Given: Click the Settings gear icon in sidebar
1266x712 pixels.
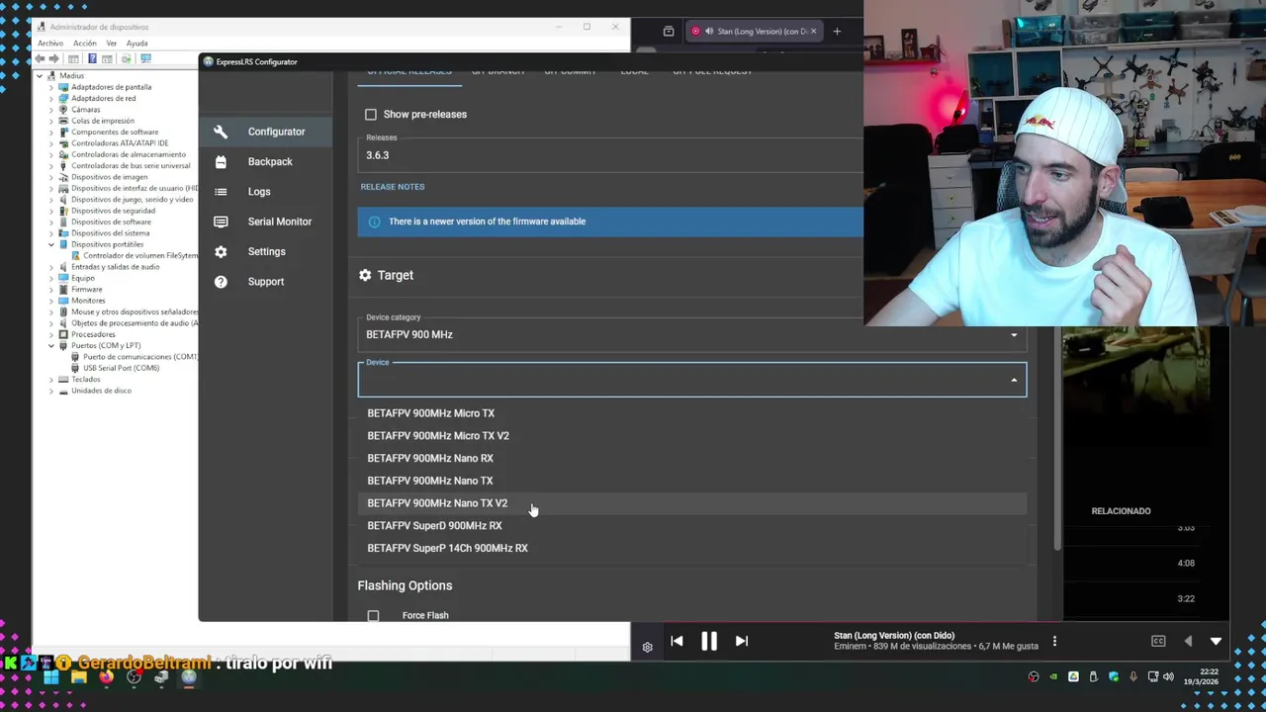Looking at the screenshot, I should pyautogui.click(x=221, y=251).
